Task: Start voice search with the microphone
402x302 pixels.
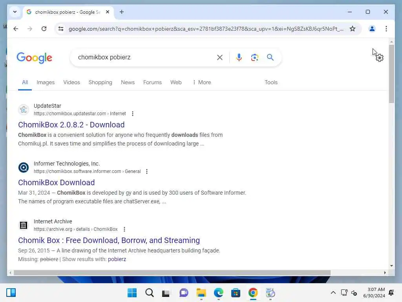Action: tap(239, 57)
